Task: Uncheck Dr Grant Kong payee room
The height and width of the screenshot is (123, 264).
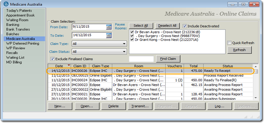Action: tap(132, 39)
